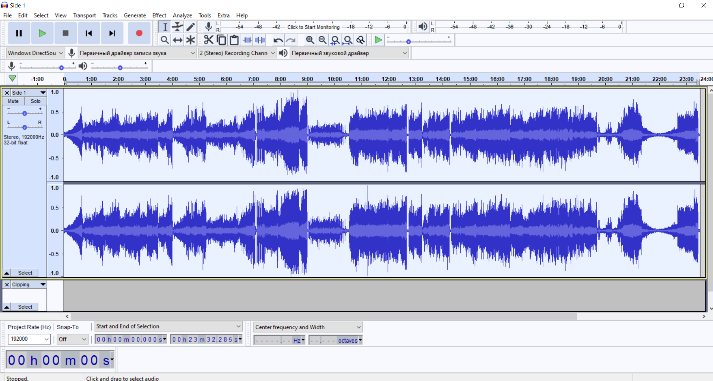
Task: Click the Trim audio icon
Action: [247, 40]
